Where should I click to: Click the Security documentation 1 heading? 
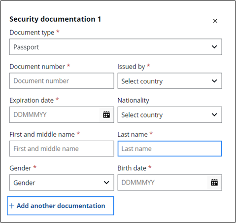(x=55, y=19)
